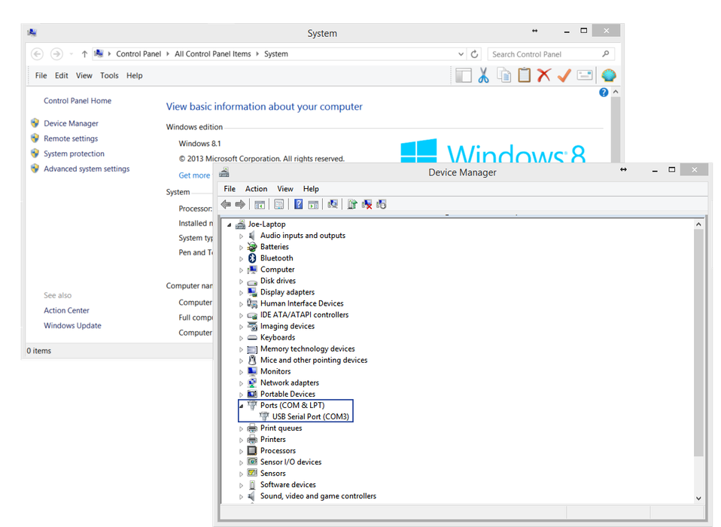Image resolution: width=721 pixels, height=527 pixels.
Task: Collapse the Joe-Laptop root node
Action: (229, 225)
